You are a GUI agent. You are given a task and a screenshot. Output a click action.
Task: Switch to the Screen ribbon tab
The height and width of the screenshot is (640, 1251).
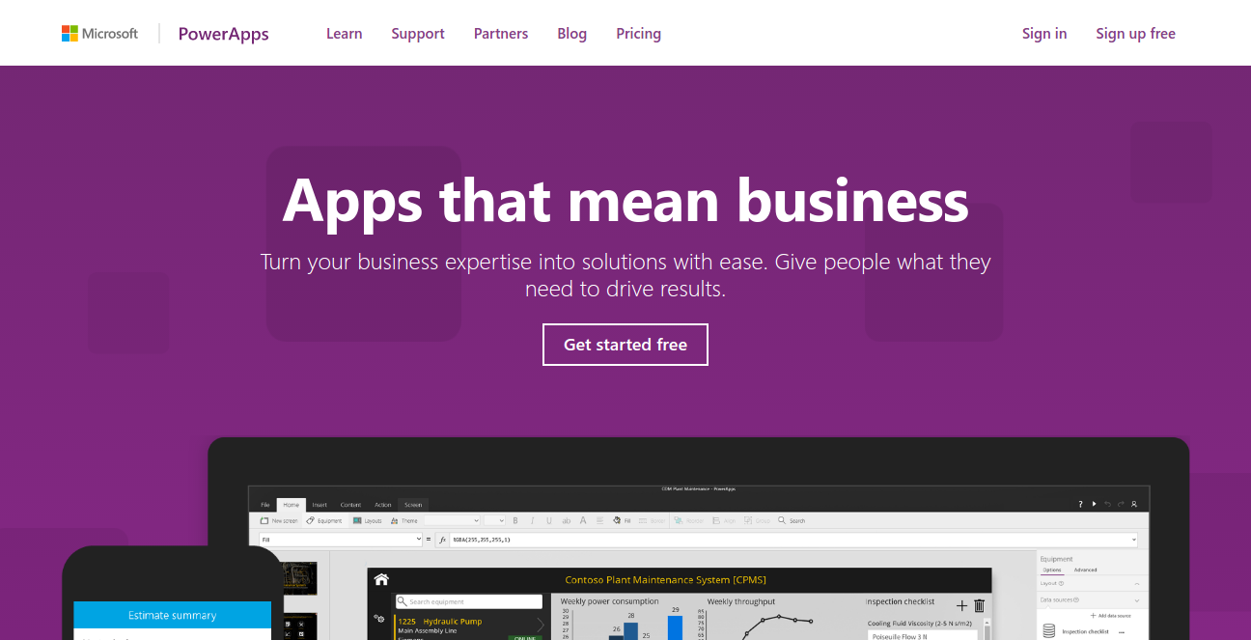pos(413,505)
